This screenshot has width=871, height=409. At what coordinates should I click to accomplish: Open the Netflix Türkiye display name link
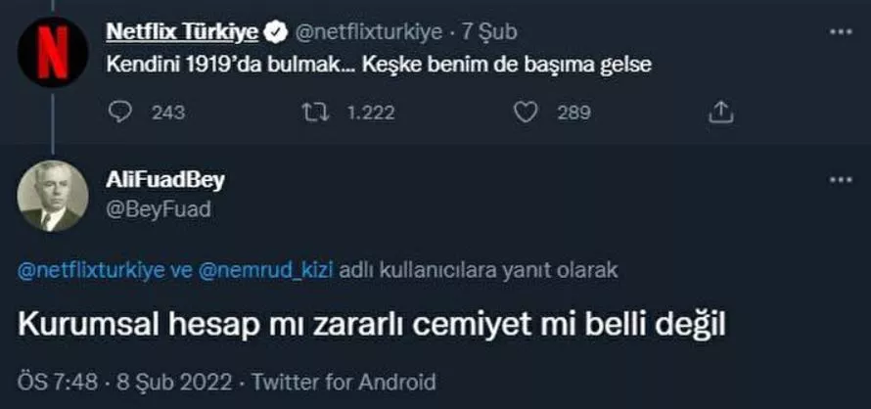tap(181, 32)
